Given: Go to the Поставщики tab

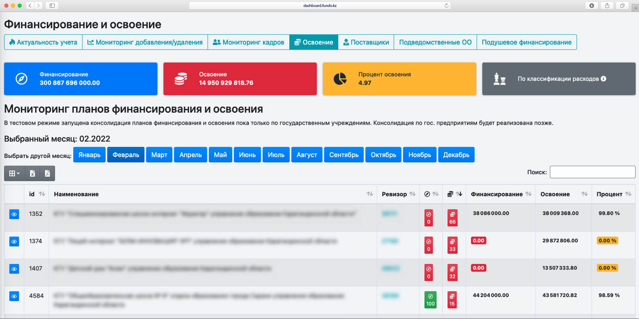Looking at the screenshot, I should tap(366, 42).
